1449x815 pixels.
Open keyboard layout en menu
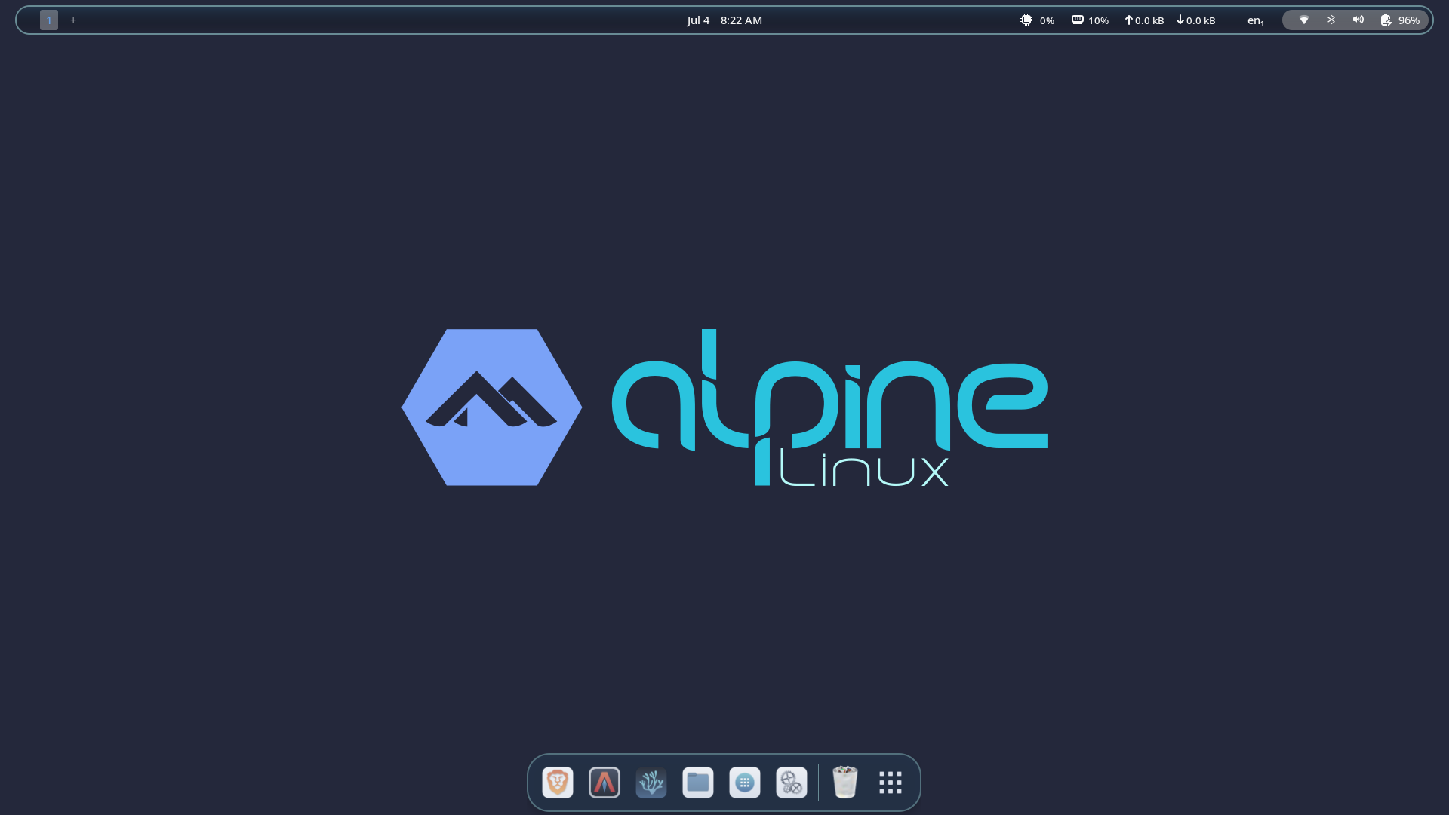click(1256, 20)
